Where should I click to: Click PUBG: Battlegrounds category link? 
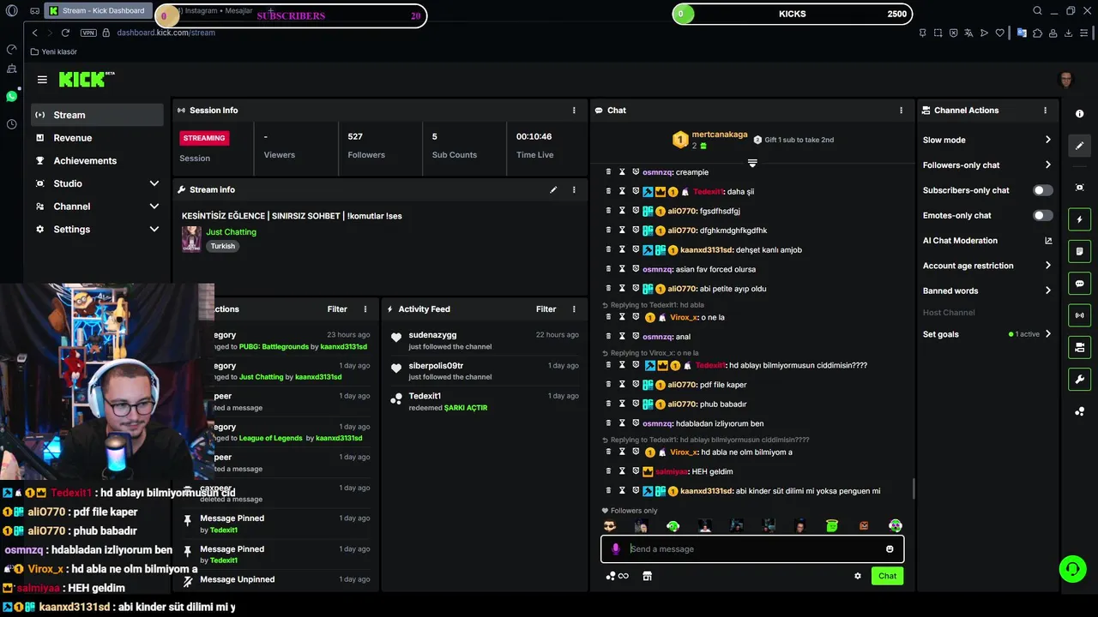[x=274, y=347]
